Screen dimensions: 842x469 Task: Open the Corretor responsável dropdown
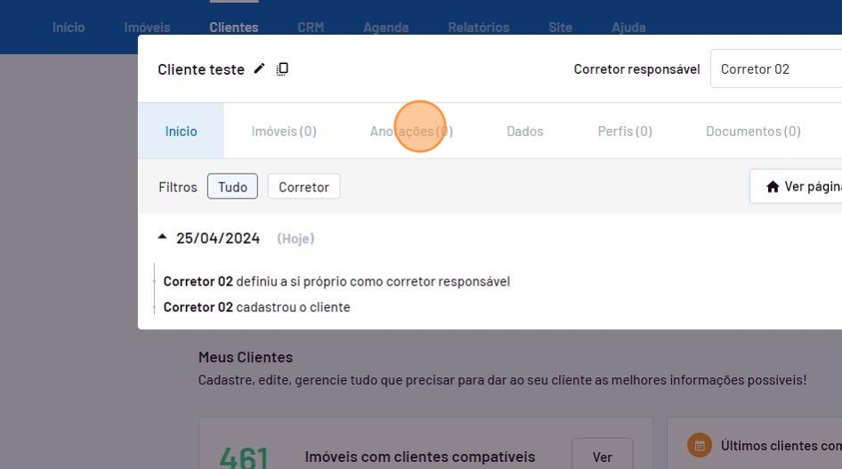pyautogui.click(x=774, y=69)
